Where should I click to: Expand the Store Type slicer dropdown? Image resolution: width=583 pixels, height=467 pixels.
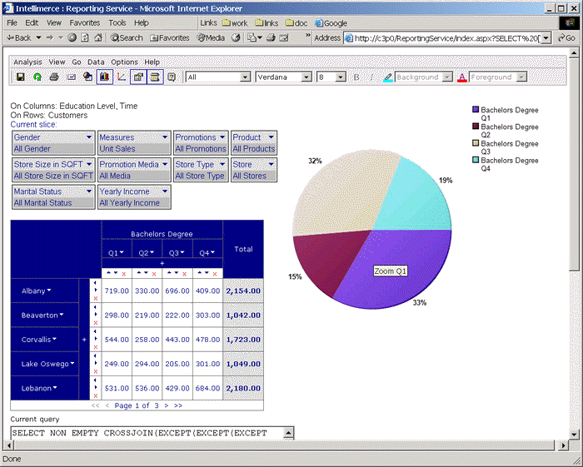pyautogui.click(x=222, y=164)
